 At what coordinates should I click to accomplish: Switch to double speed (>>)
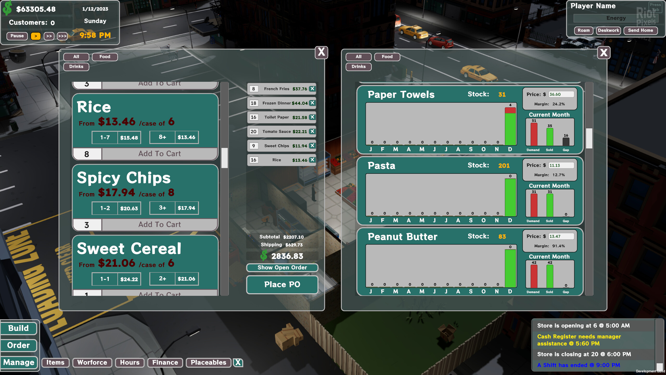[x=49, y=36]
